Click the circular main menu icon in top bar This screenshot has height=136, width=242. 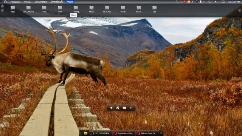pos(5,2)
